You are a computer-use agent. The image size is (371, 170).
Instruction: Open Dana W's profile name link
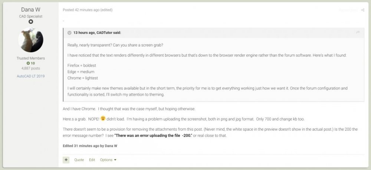(31, 9)
